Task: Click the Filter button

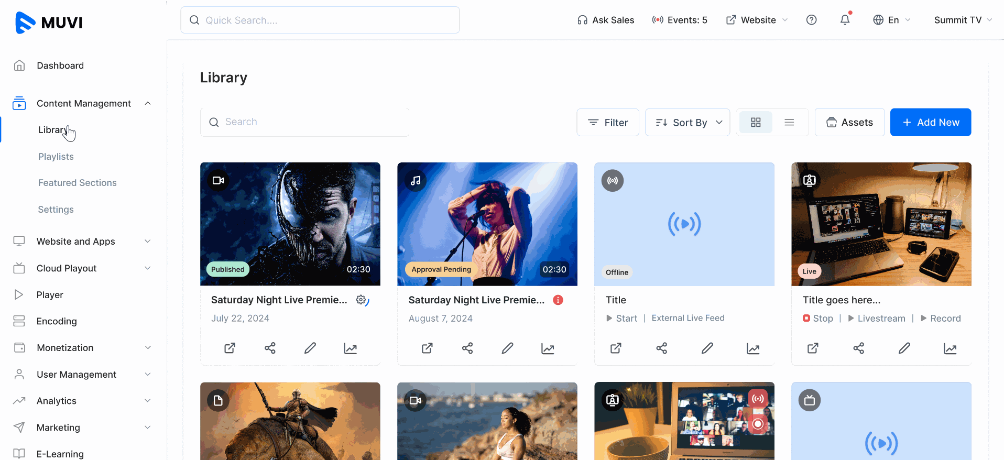Action: click(x=608, y=122)
